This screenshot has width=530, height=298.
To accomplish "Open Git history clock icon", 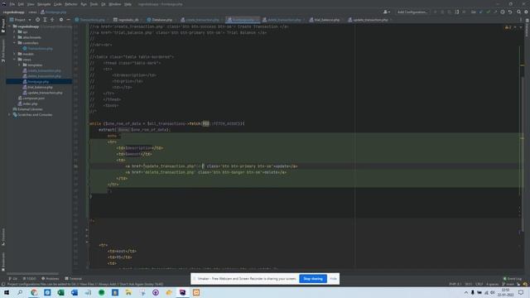I will click(x=503, y=12).
